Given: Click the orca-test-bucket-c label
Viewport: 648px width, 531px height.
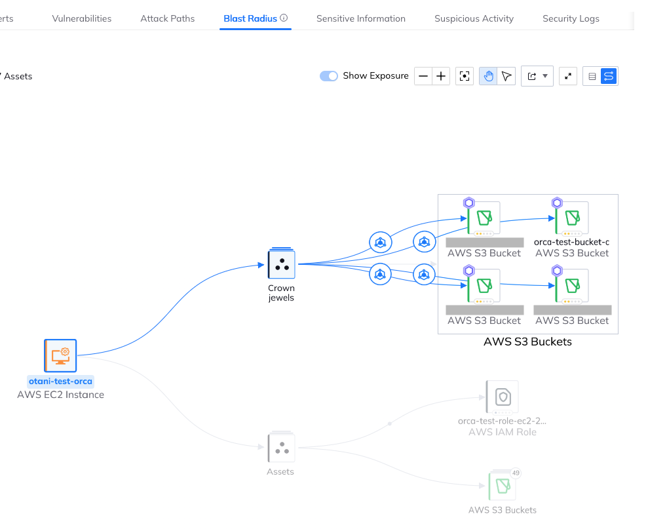Looking at the screenshot, I should tap(571, 242).
